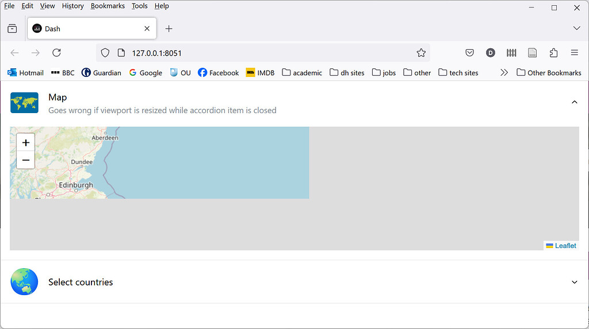Open the Help menu
The height and width of the screenshot is (329, 589).
[x=162, y=6]
